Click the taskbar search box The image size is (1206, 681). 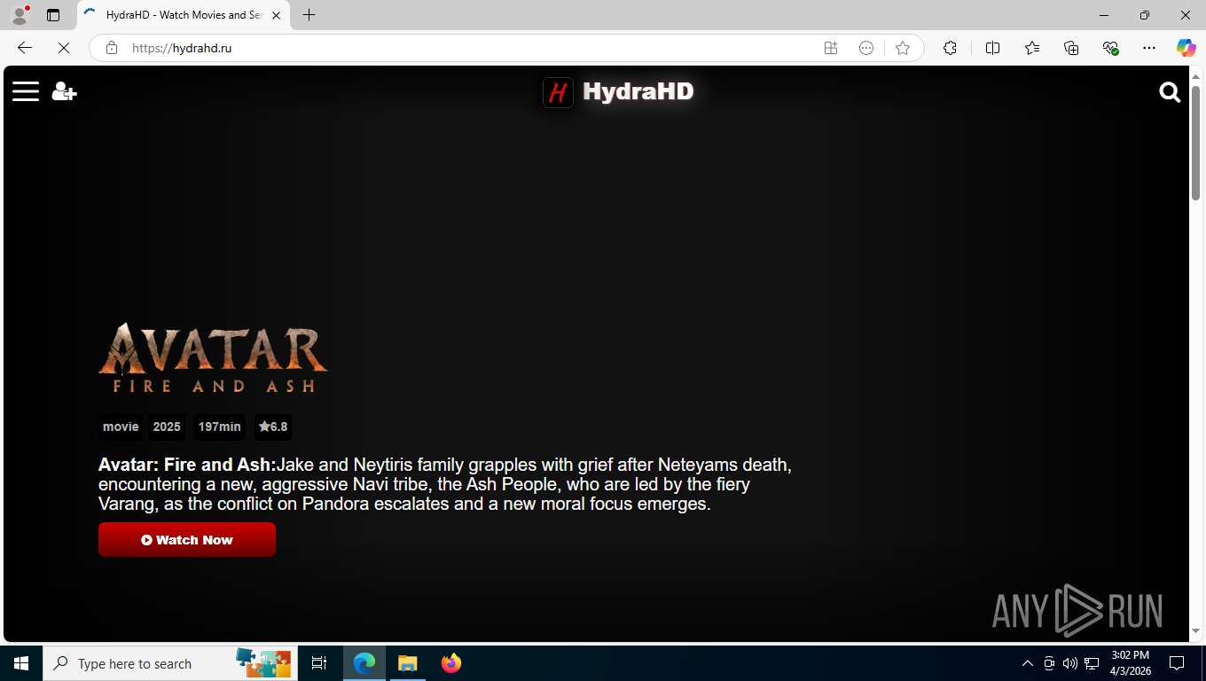coord(168,663)
